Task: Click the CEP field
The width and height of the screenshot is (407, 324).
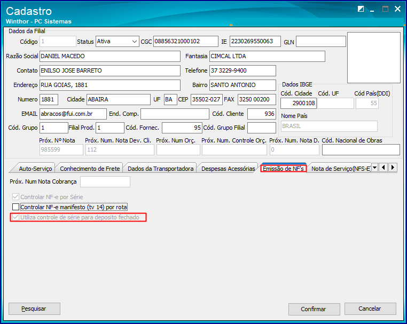Action: [206, 100]
